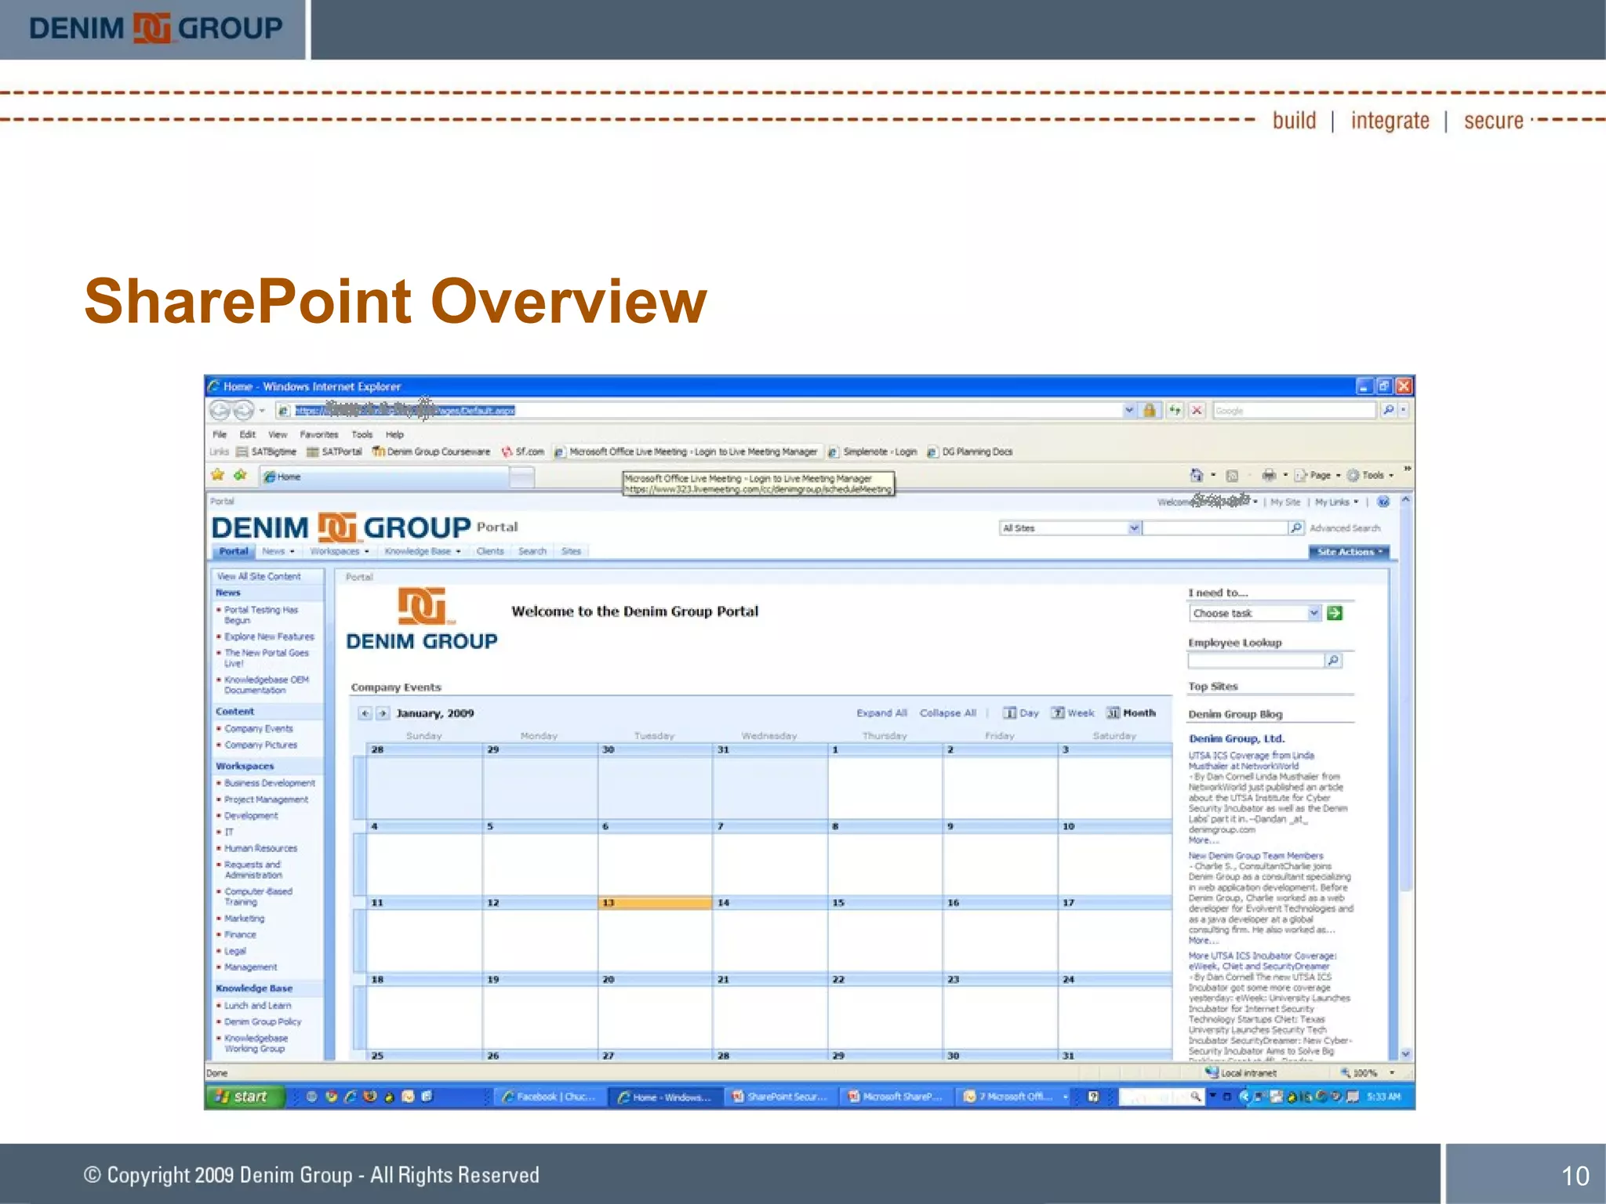Viewport: 1606px width, 1204px height.
Task: Select the Portal navigation tab
Action: click(234, 551)
